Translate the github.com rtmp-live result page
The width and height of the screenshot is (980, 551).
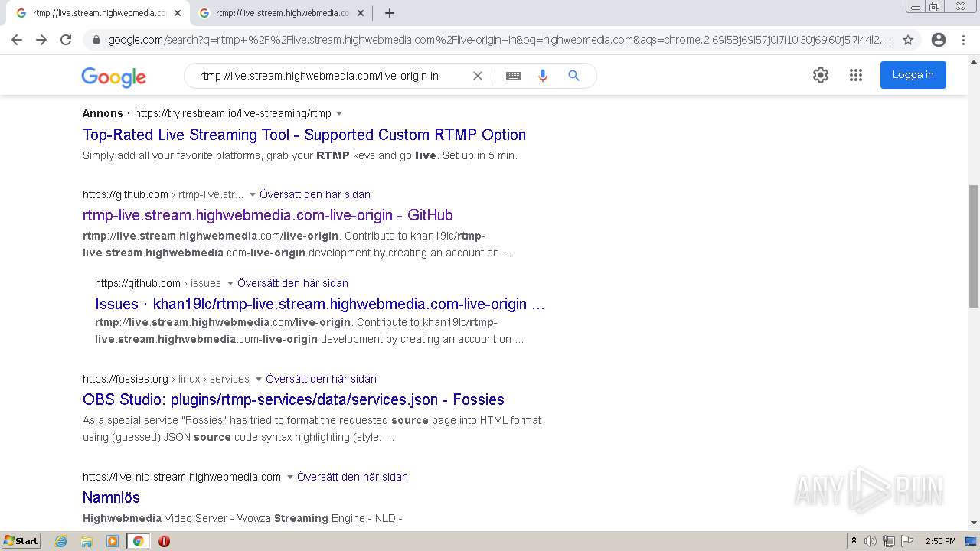click(x=315, y=194)
